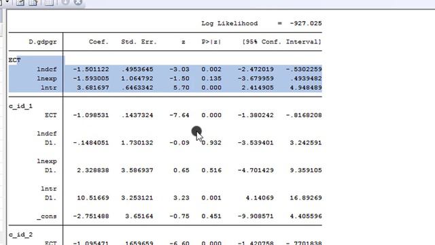The width and height of the screenshot is (435, 245).
Task: Click the highlighted lntr row label
Action: (x=48, y=88)
